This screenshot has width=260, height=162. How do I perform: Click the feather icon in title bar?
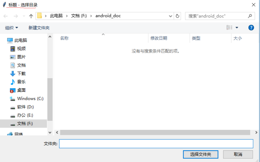(4, 5)
